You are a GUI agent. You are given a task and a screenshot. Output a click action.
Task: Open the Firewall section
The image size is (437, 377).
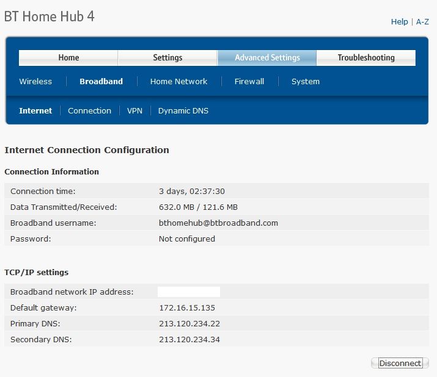249,82
